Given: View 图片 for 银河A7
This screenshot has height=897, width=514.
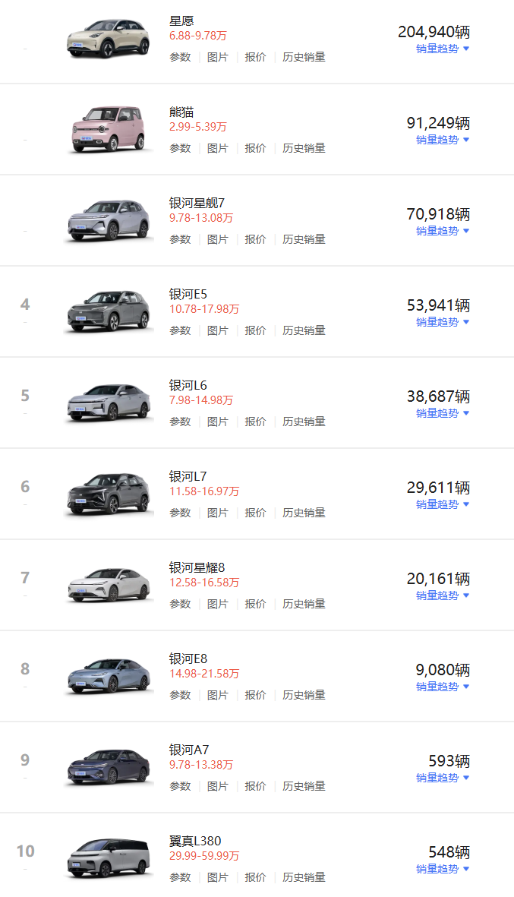Looking at the screenshot, I should 217,787.
